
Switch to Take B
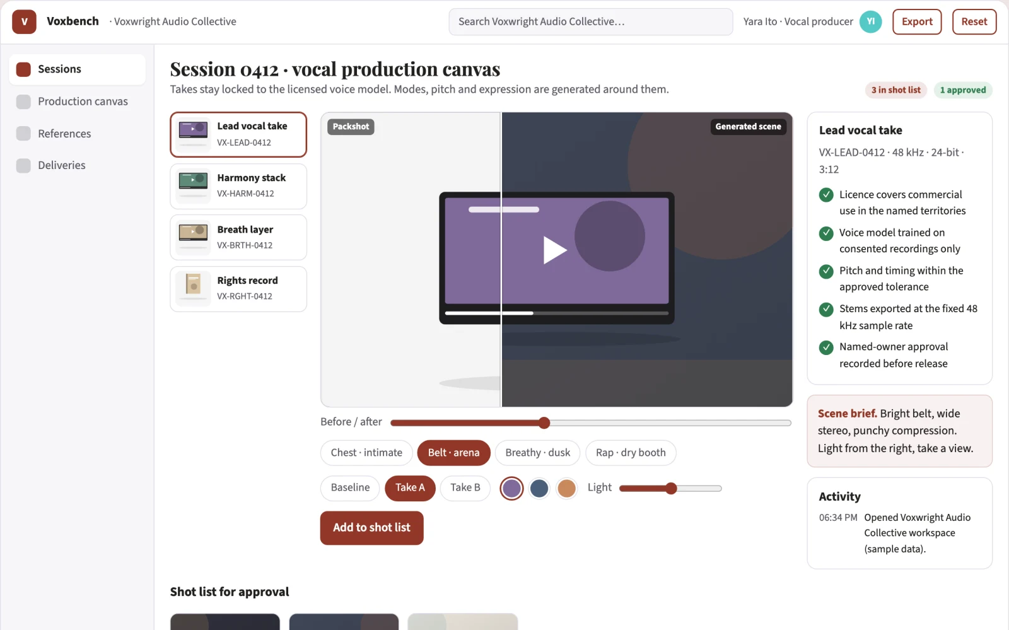[x=465, y=488]
